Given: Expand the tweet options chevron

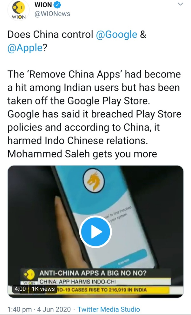Looking at the screenshot, I should click(181, 4).
